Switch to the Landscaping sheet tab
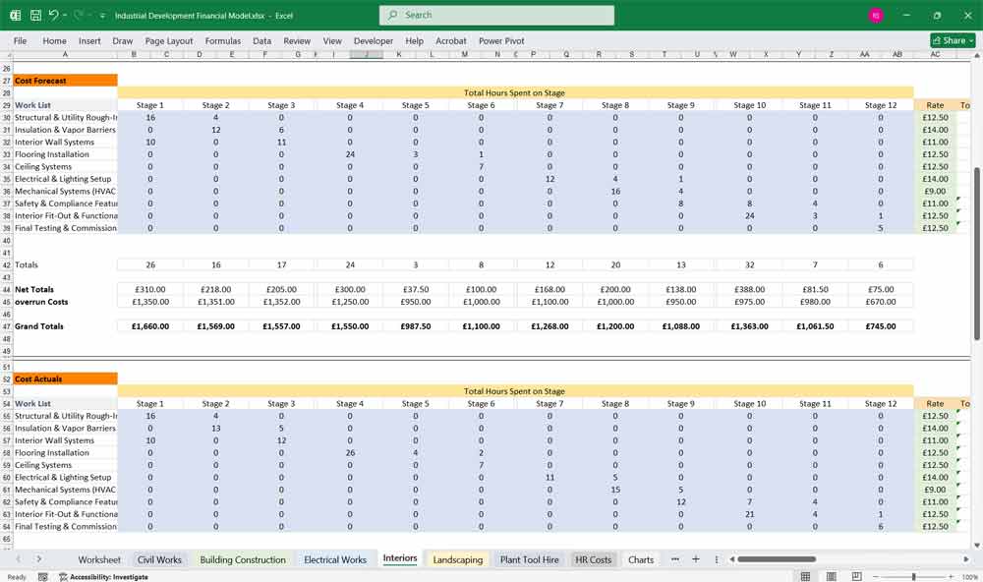983x582 pixels. pyautogui.click(x=458, y=558)
